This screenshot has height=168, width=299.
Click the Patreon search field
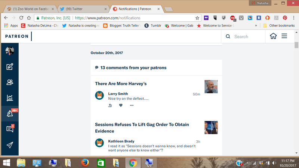pyautogui.click(x=247, y=37)
